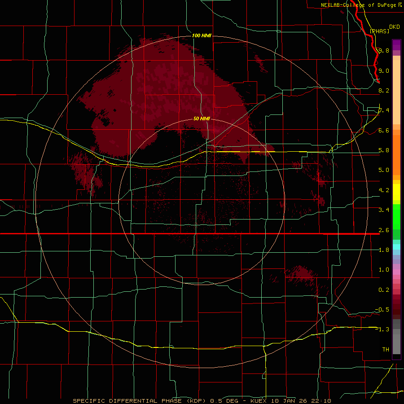
Task: Click the 9.0 legend value
Action: 384,70
